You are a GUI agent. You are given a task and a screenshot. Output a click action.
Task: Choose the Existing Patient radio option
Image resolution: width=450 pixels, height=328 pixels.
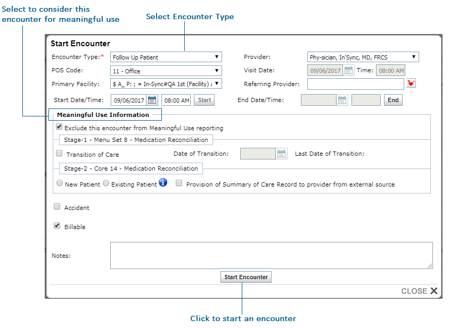tap(106, 183)
